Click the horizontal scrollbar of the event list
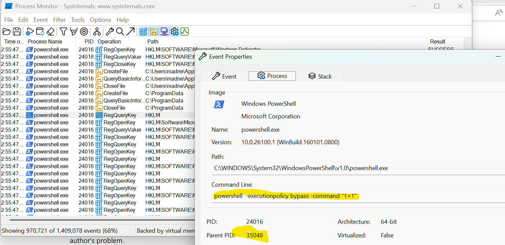The width and height of the screenshot is (505, 245). (x=102, y=219)
